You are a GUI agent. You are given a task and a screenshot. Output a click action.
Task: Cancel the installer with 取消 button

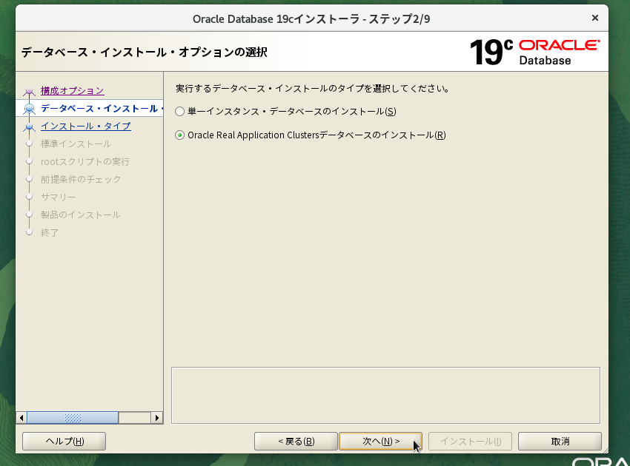(x=560, y=441)
